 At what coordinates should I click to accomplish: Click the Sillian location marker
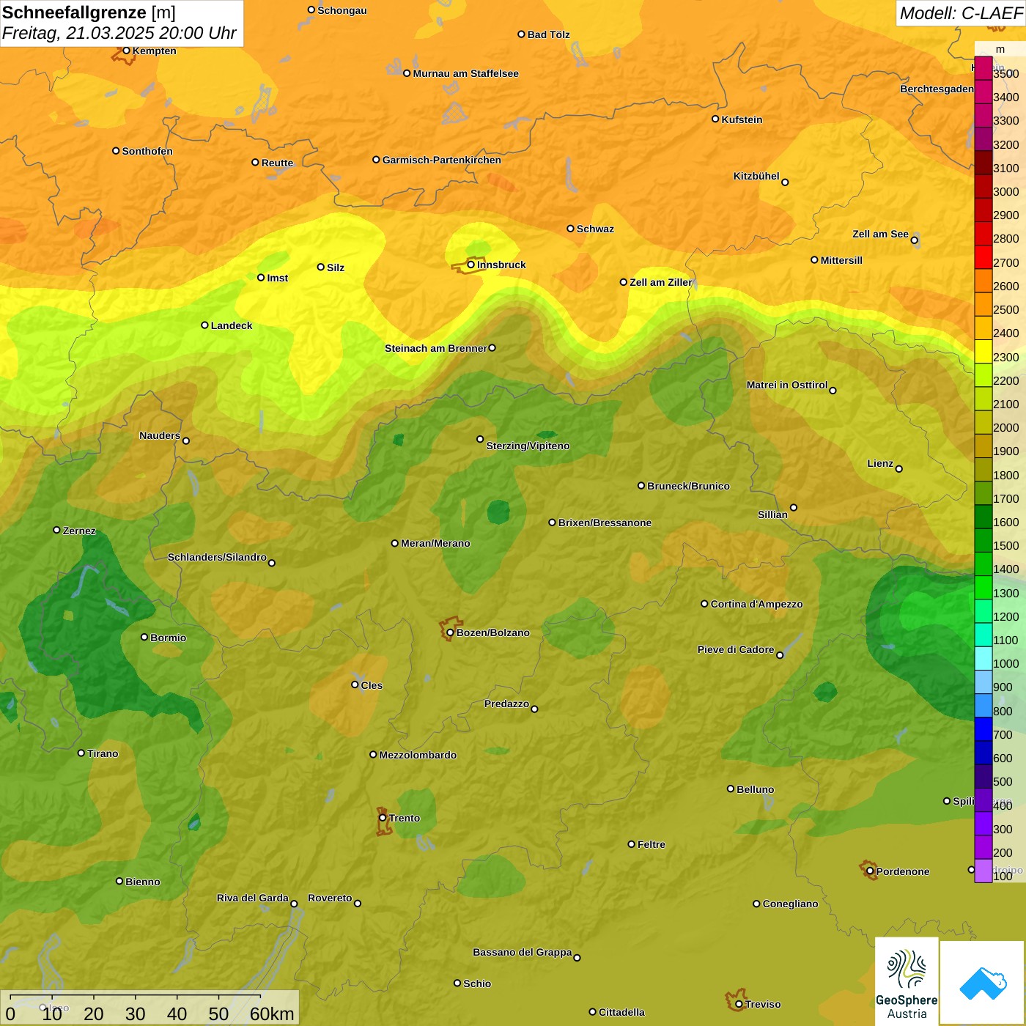(794, 507)
